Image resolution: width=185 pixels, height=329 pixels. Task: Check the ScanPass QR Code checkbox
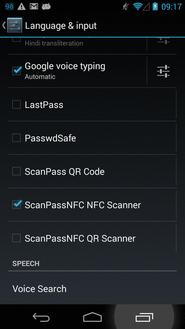(16, 171)
